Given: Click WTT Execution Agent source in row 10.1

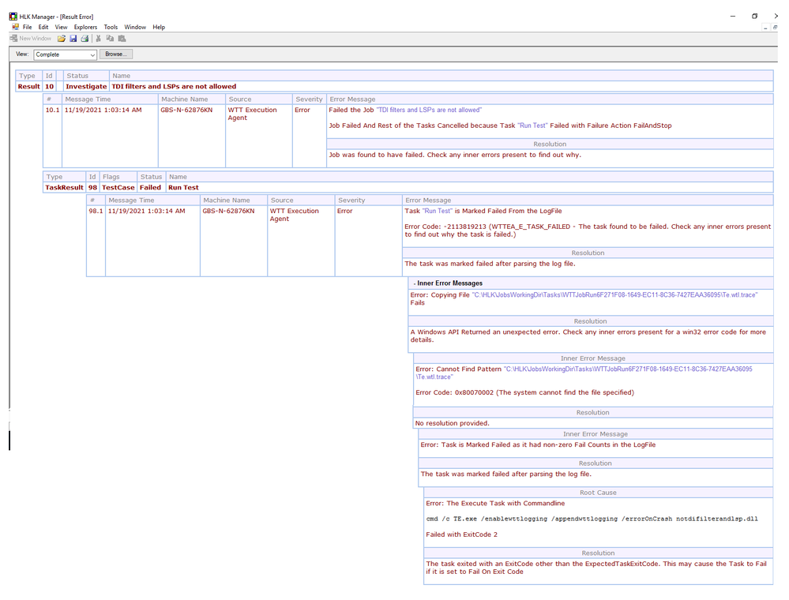Looking at the screenshot, I should (x=253, y=114).
